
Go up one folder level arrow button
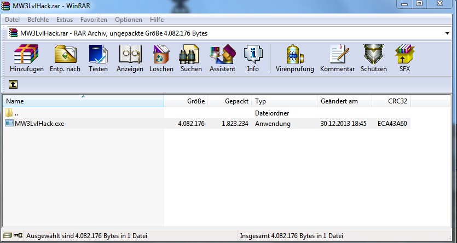click(x=13, y=85)
